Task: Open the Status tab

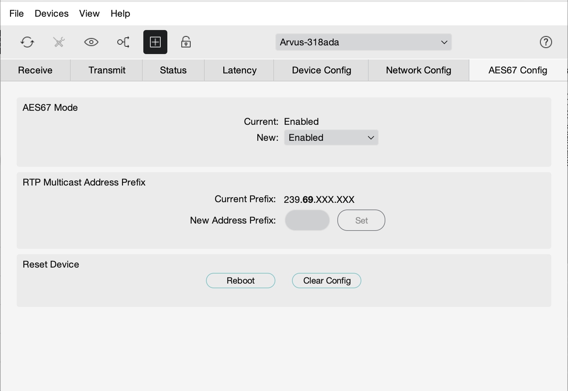Action: click(173, 70)
